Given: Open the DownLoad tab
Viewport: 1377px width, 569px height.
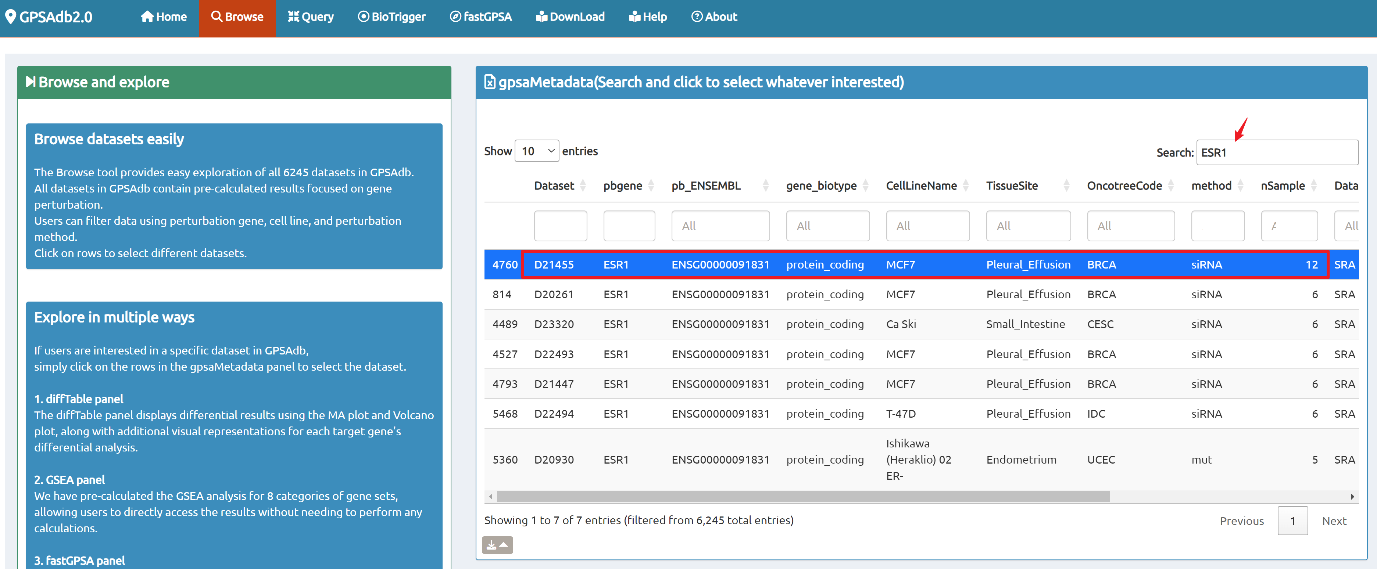Looking at the screenshot, I should 571,17.
